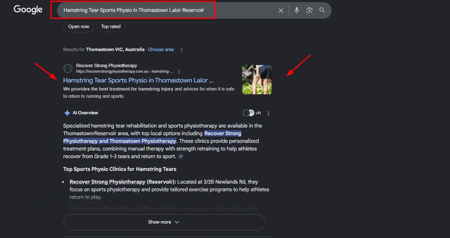Image resolution: width=450 pixels, height=238 pixels.
Task: Open the +11 sources list
Action: pyautogui.click(x=252, y=113)
